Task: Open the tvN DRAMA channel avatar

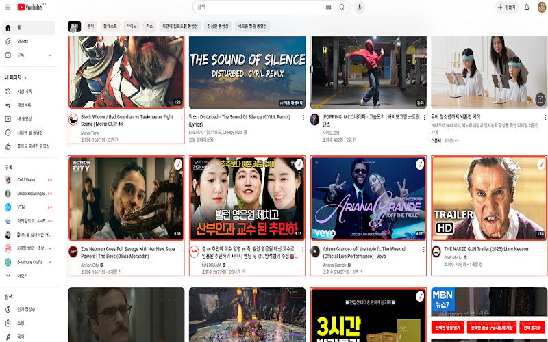Action: point(195,251)
